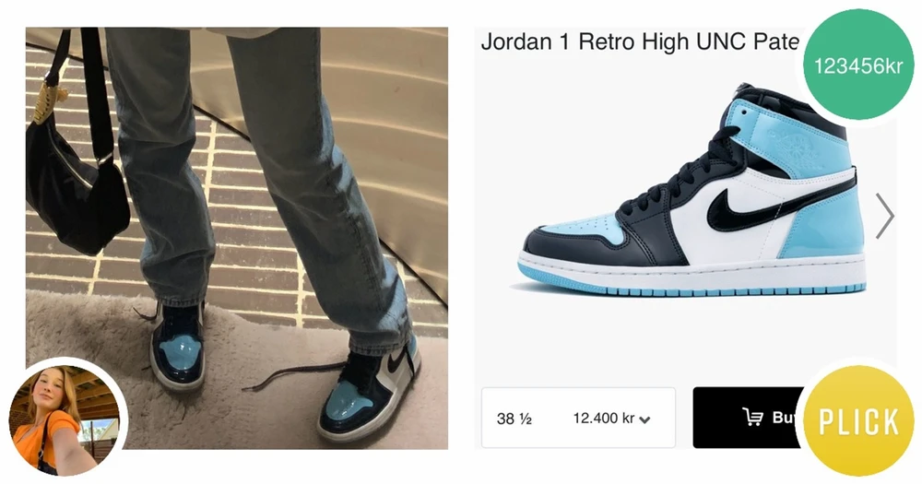Viewport: 922px width, 484px height.
Task: Select the 38 ½ size option
Action: point(514,419)
